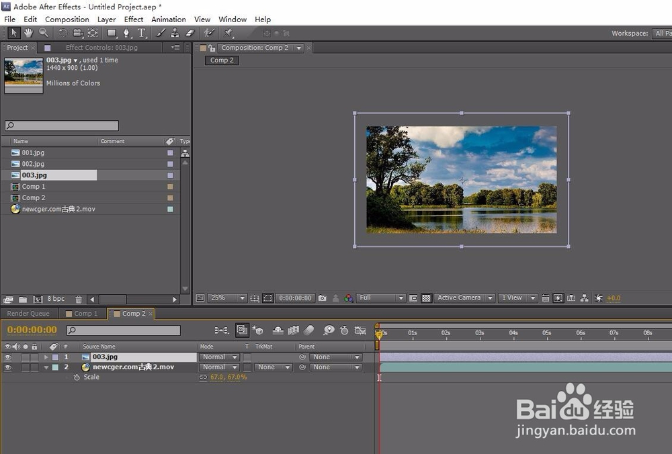
Task: Toggle Frame Blending for all layers
Action: [x=294, y=330]
